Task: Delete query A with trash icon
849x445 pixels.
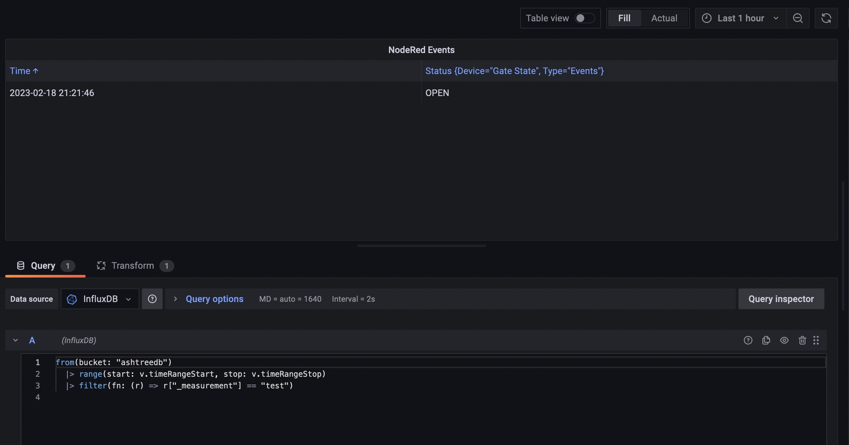Action: (x=802, y=340)
